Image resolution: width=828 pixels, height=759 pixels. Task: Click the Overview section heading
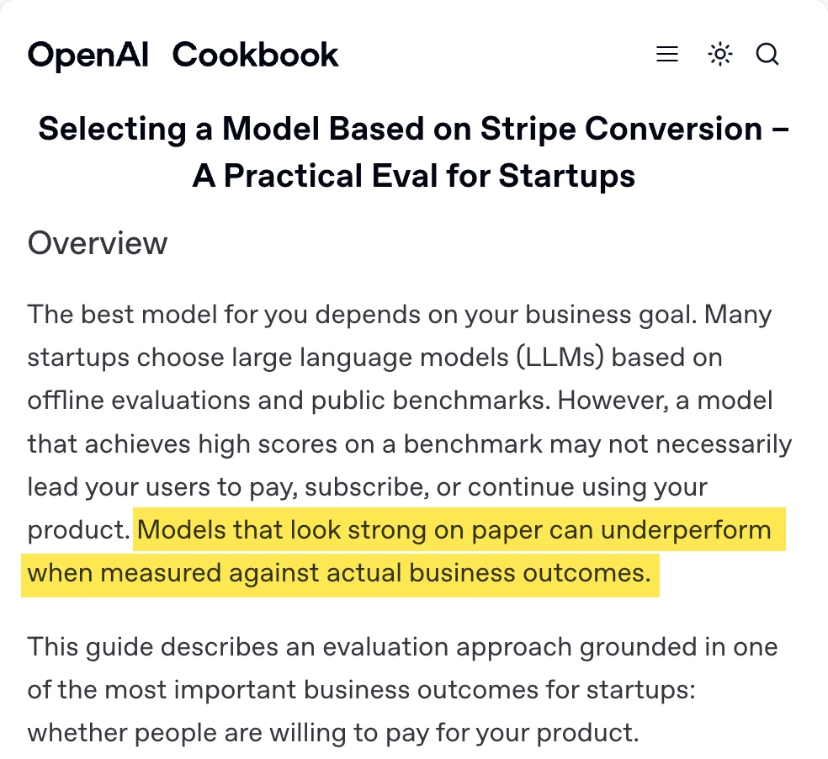point(98,243)
